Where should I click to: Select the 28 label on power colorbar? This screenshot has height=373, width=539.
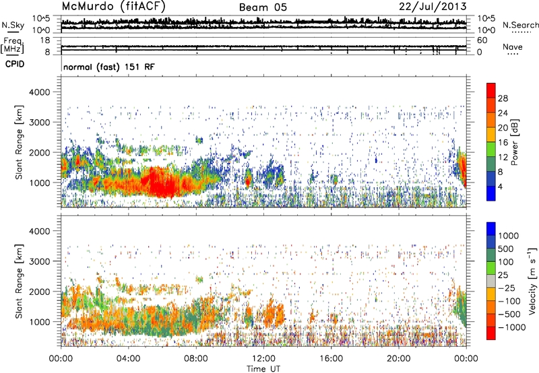tap(503, 98)
